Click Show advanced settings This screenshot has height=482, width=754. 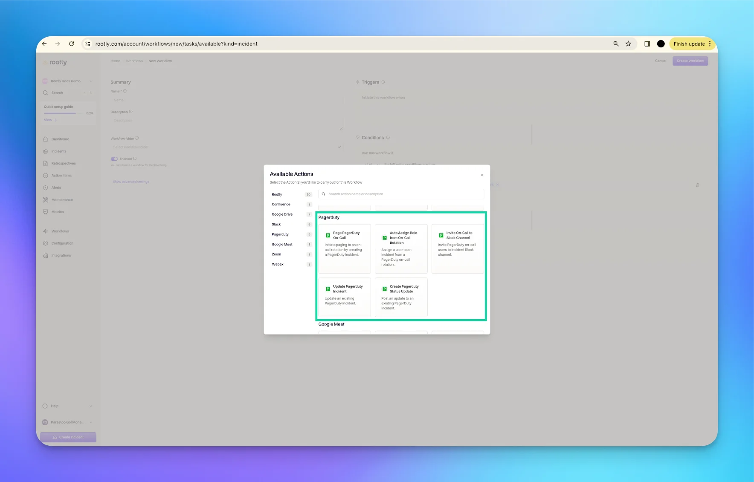(x=131, y=182)
